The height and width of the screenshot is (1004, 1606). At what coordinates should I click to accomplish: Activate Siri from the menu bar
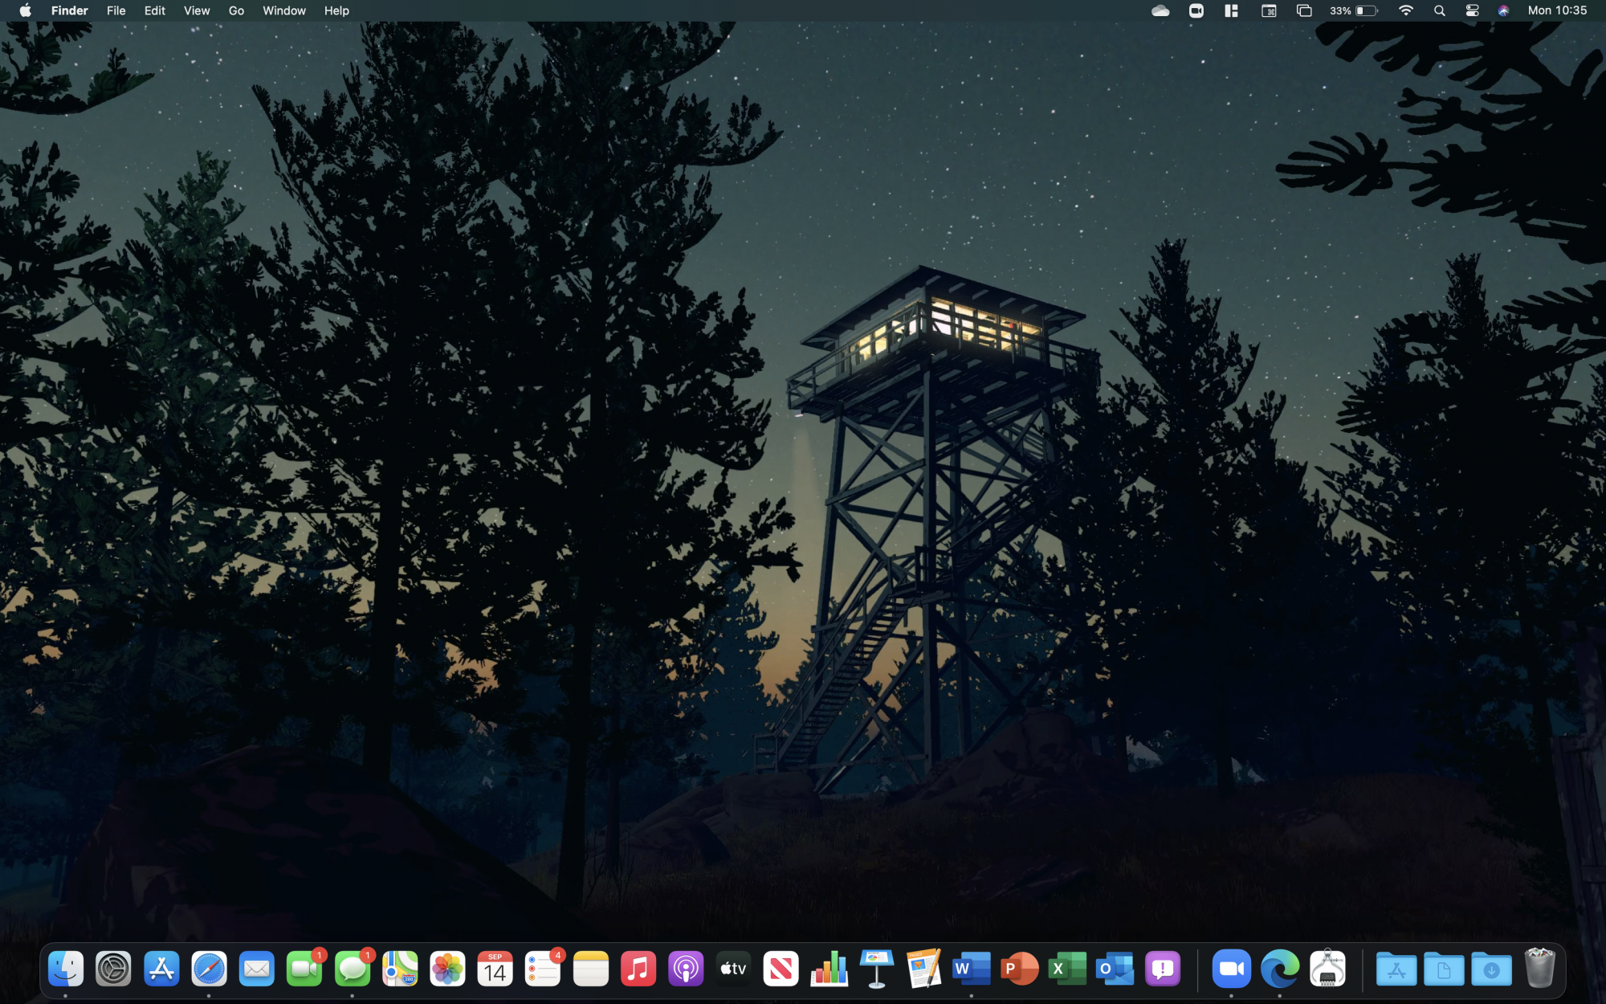click(1503, 10)
